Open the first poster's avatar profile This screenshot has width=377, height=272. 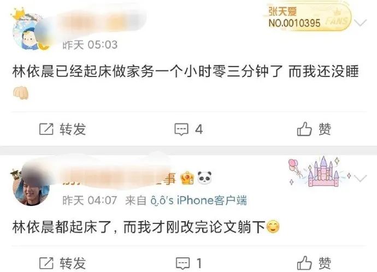(x=30, y=30)
